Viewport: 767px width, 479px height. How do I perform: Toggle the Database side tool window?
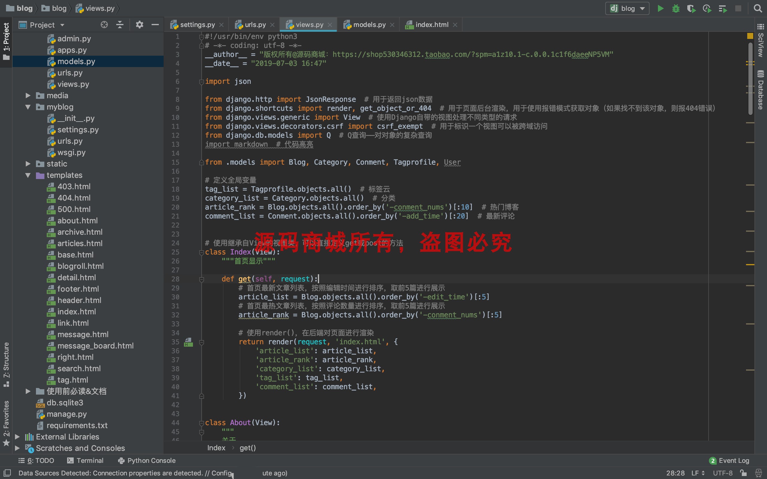pos(761,90)
